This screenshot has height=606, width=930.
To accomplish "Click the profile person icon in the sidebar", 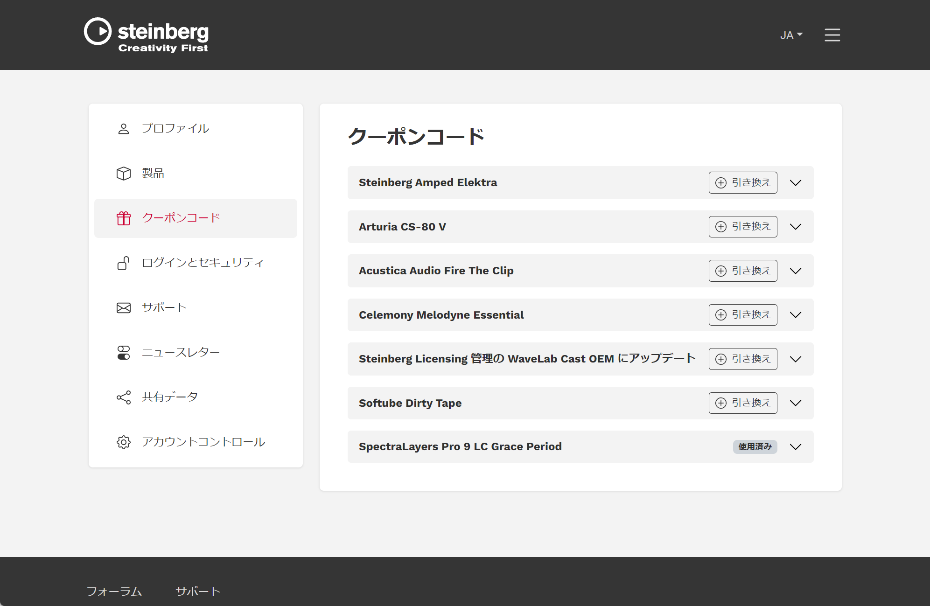I will (x=124, y=129).
